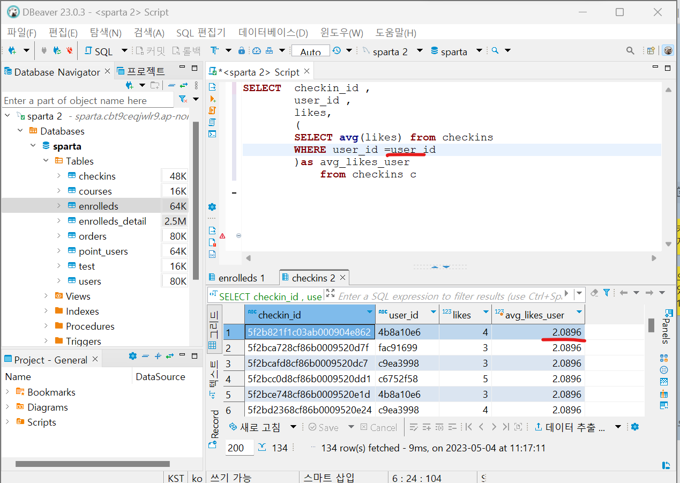This screenshot has width=680, height=483.
Task: Open the transaction log clock icon
Action: point(337,51)
